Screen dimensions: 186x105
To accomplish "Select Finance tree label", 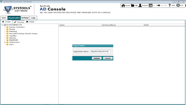I will tap(12, 29).
